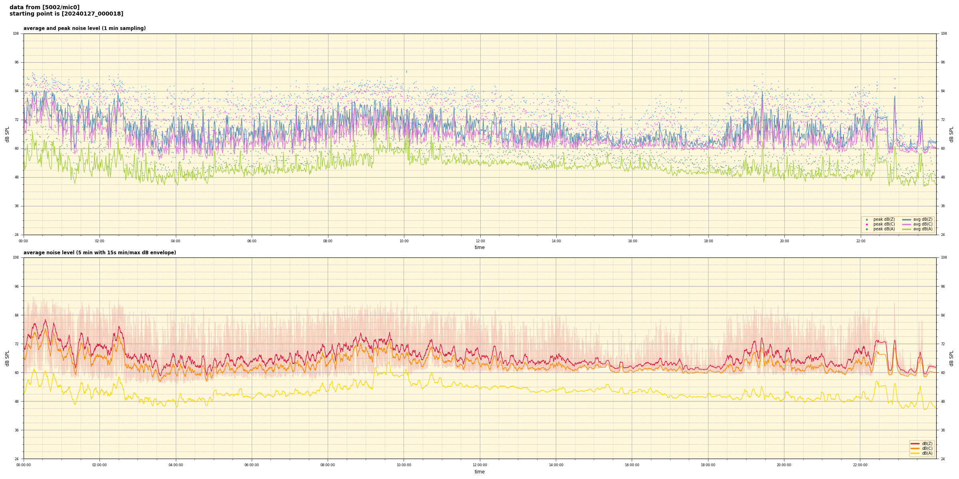
Task: Click the 'average noise level (5 min' chart title
Action: (99, 253)
